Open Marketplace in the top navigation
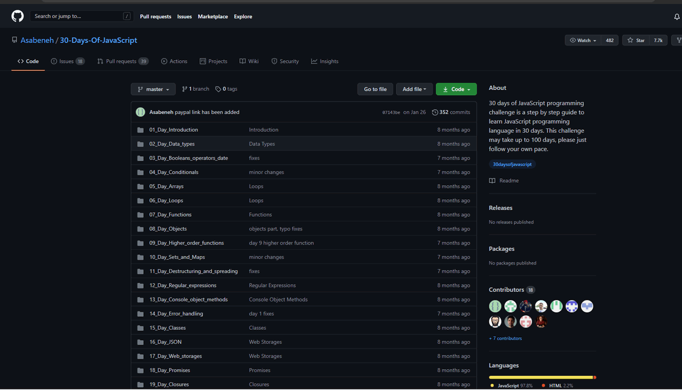 click(213, 17)
